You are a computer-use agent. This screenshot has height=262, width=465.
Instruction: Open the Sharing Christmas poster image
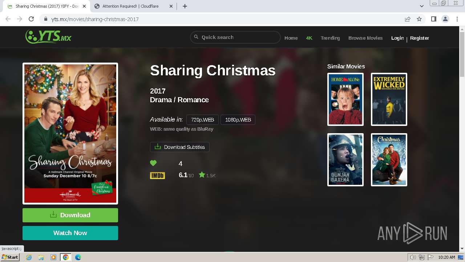70,134
